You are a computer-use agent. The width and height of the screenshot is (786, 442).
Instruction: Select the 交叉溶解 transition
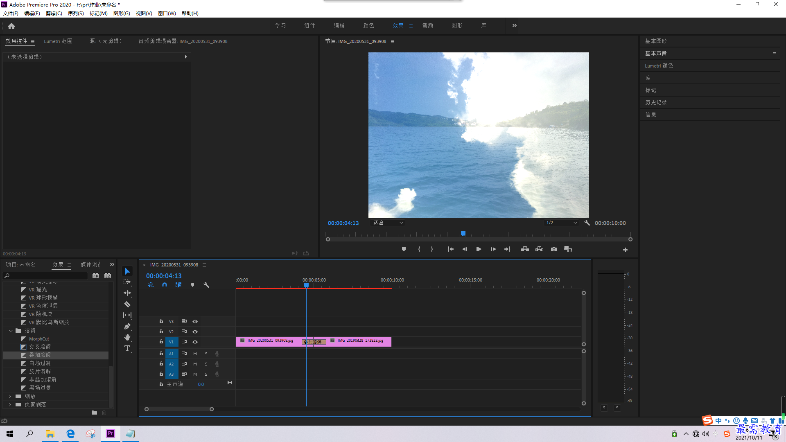coord(40,347)
